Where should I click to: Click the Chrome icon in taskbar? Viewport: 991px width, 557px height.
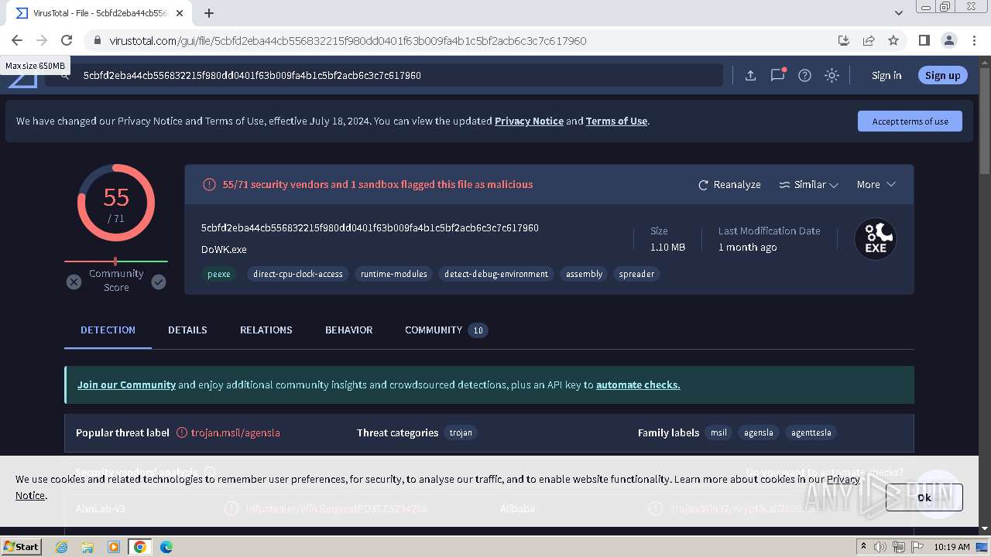click(140, 546)
